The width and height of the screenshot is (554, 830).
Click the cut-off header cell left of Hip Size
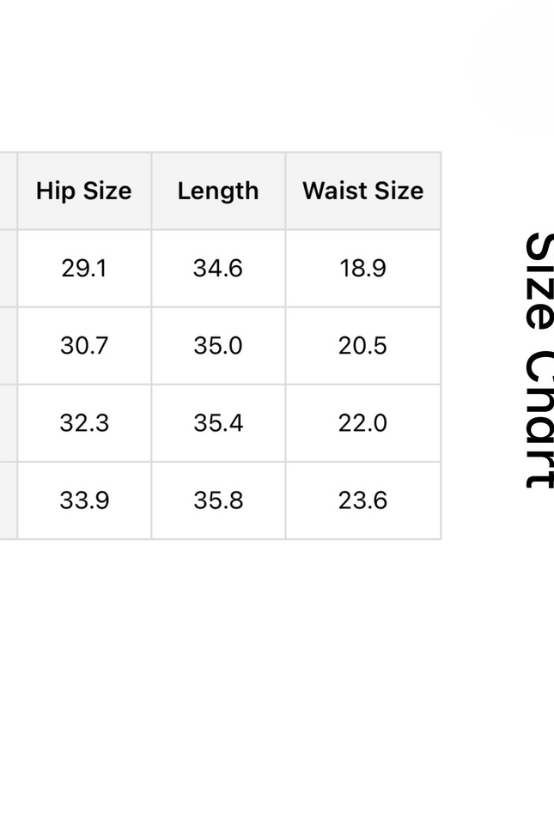coord(8,191)
